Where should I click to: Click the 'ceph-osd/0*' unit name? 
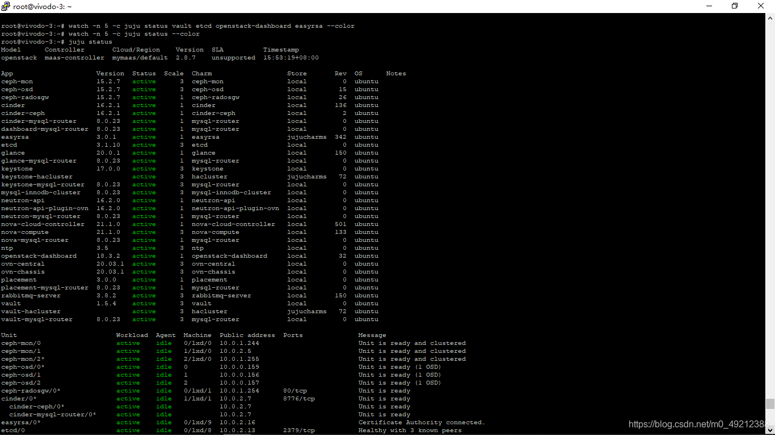coord(23,367)
